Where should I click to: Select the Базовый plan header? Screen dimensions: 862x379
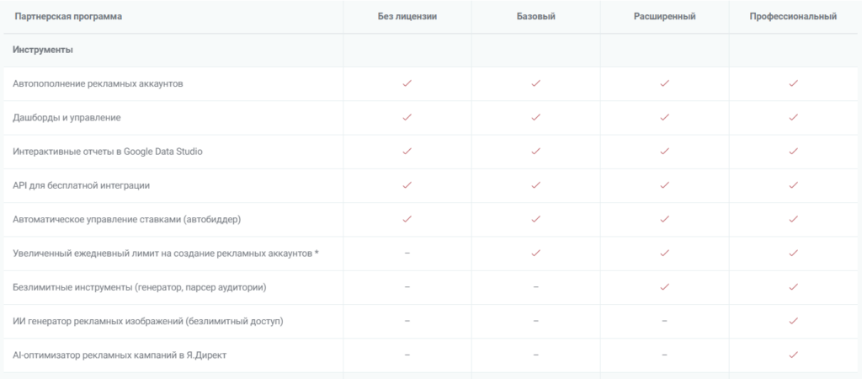535,17
